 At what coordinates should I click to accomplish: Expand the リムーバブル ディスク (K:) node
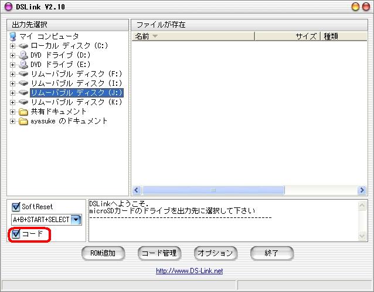13,102
